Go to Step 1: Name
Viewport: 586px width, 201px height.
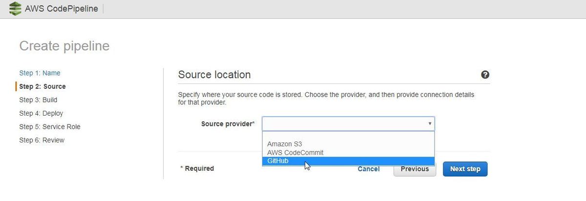coord(40,73)
